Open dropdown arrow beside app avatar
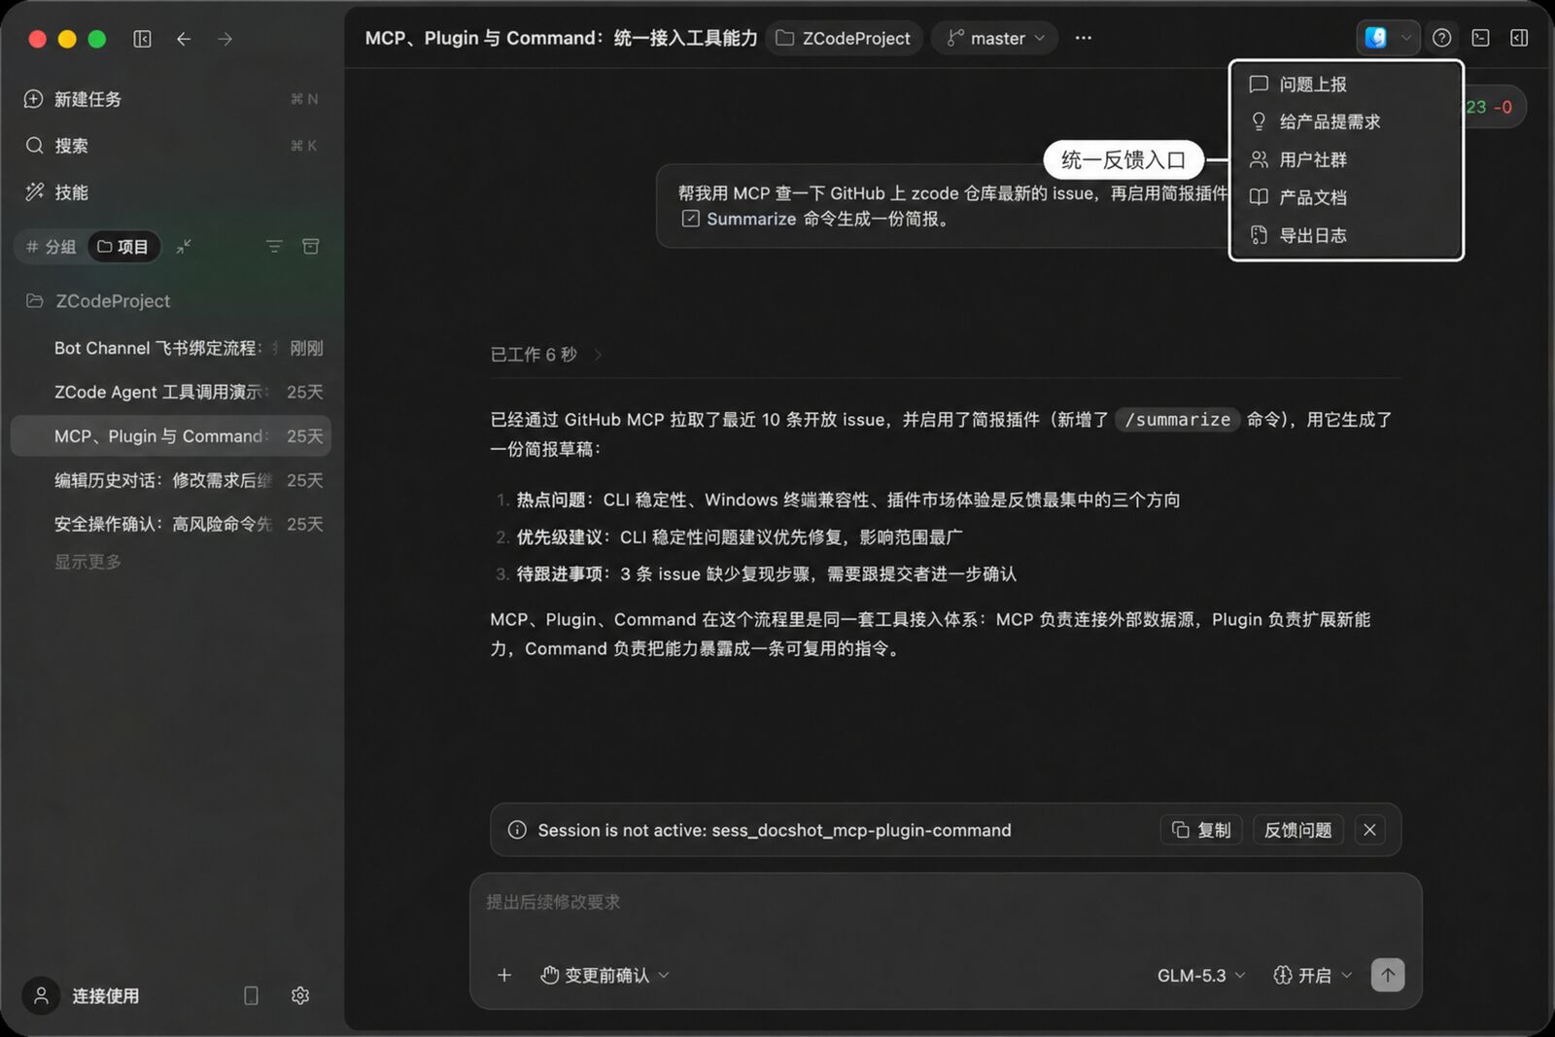 tap(1405, 38)
